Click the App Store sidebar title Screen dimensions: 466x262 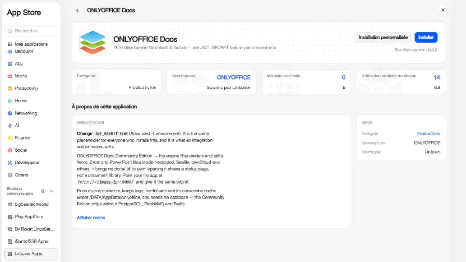pos(24,13)
